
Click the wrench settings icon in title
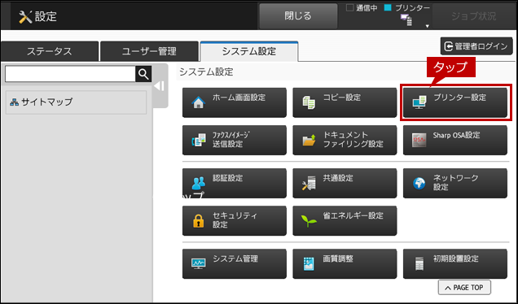click(25, 16)
